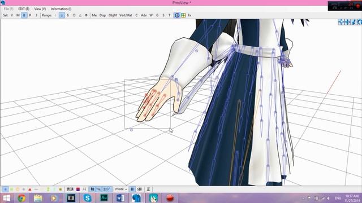The height and width of the screenshot is (203, 362).
Task: Open the Information (I) menu
Action: [x=61, y=9]
